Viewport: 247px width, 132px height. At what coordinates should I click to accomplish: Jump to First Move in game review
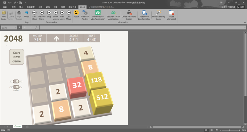(x=34, y=14)
